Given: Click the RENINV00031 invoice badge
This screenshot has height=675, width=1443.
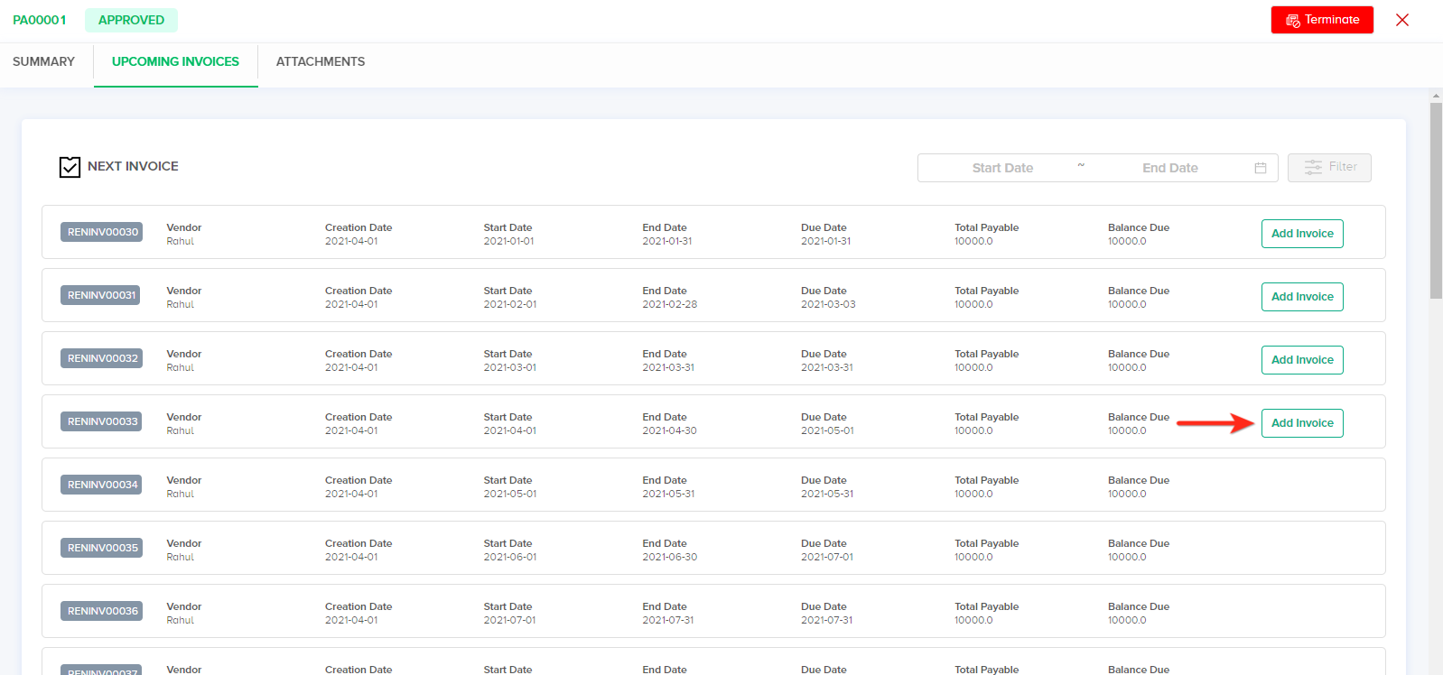Looking at the screenshot, I should [x=101, y=295].
